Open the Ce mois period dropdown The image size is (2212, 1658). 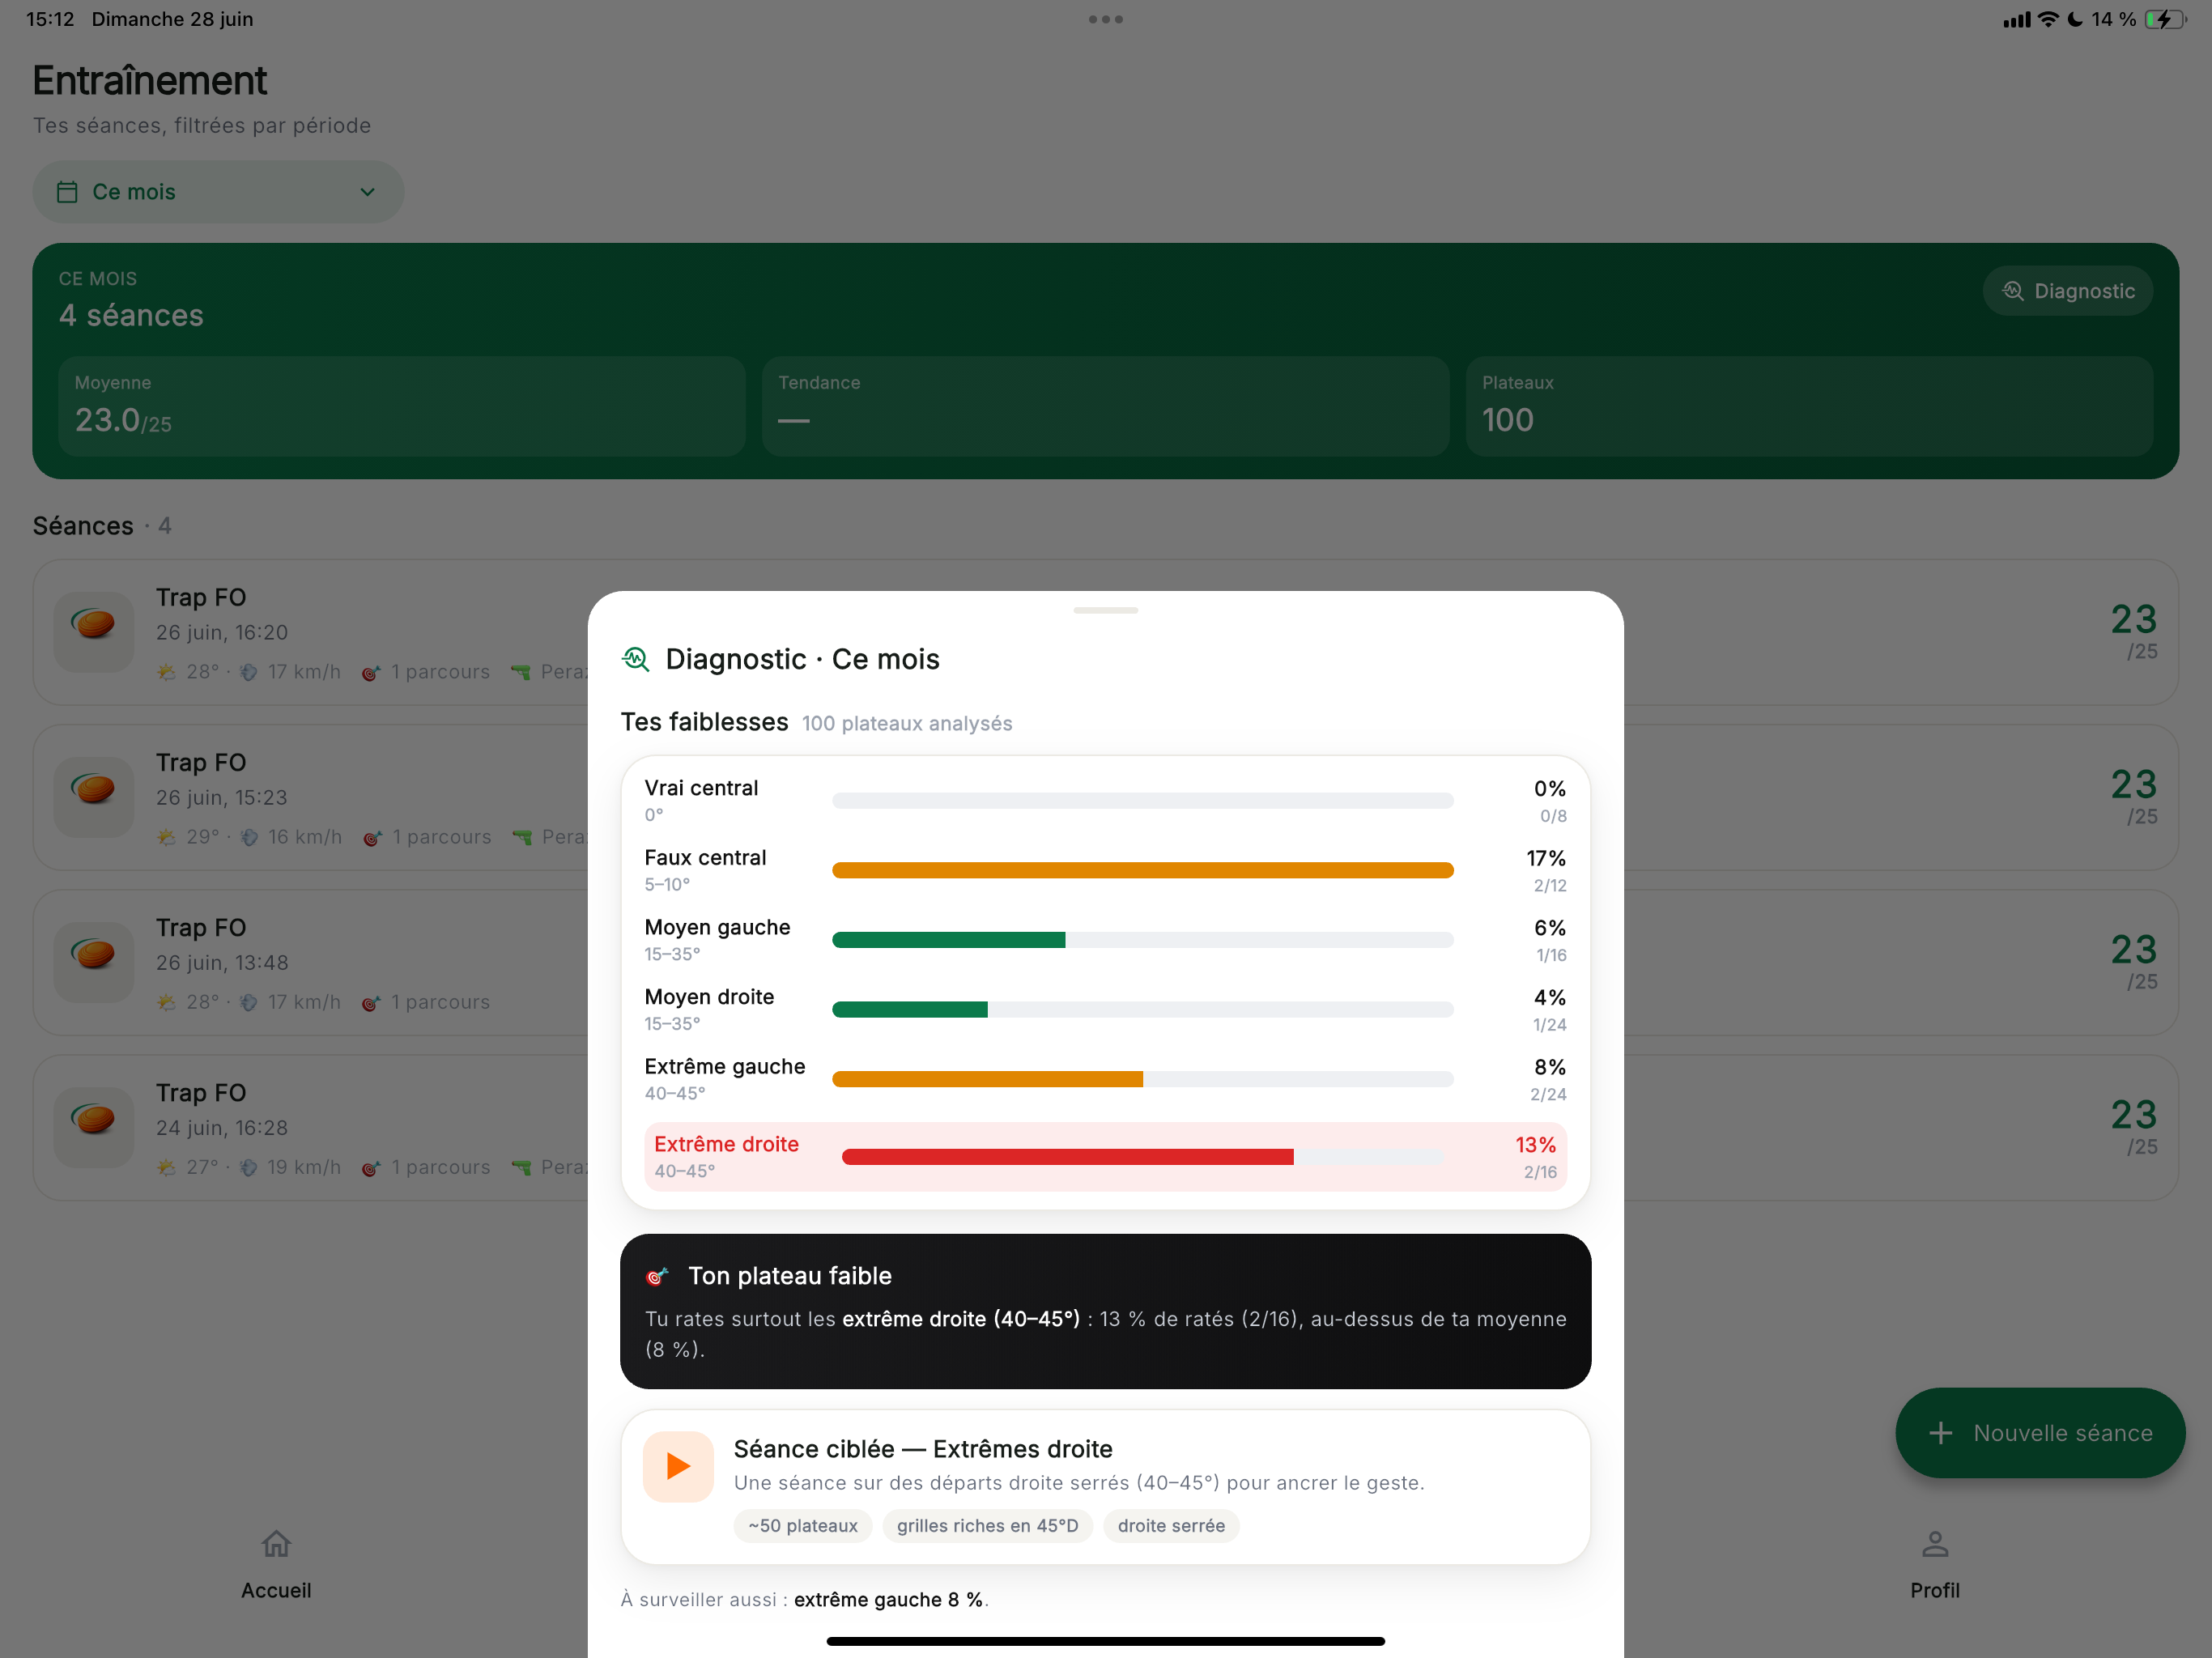point(218,192)
